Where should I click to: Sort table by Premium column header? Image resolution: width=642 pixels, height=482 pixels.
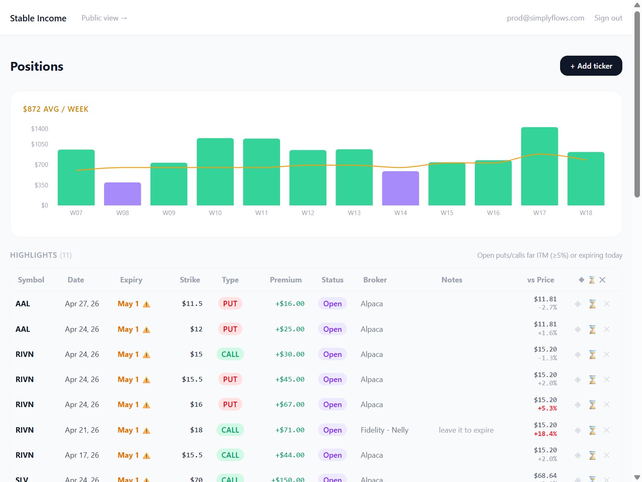[x=285, y=280]
